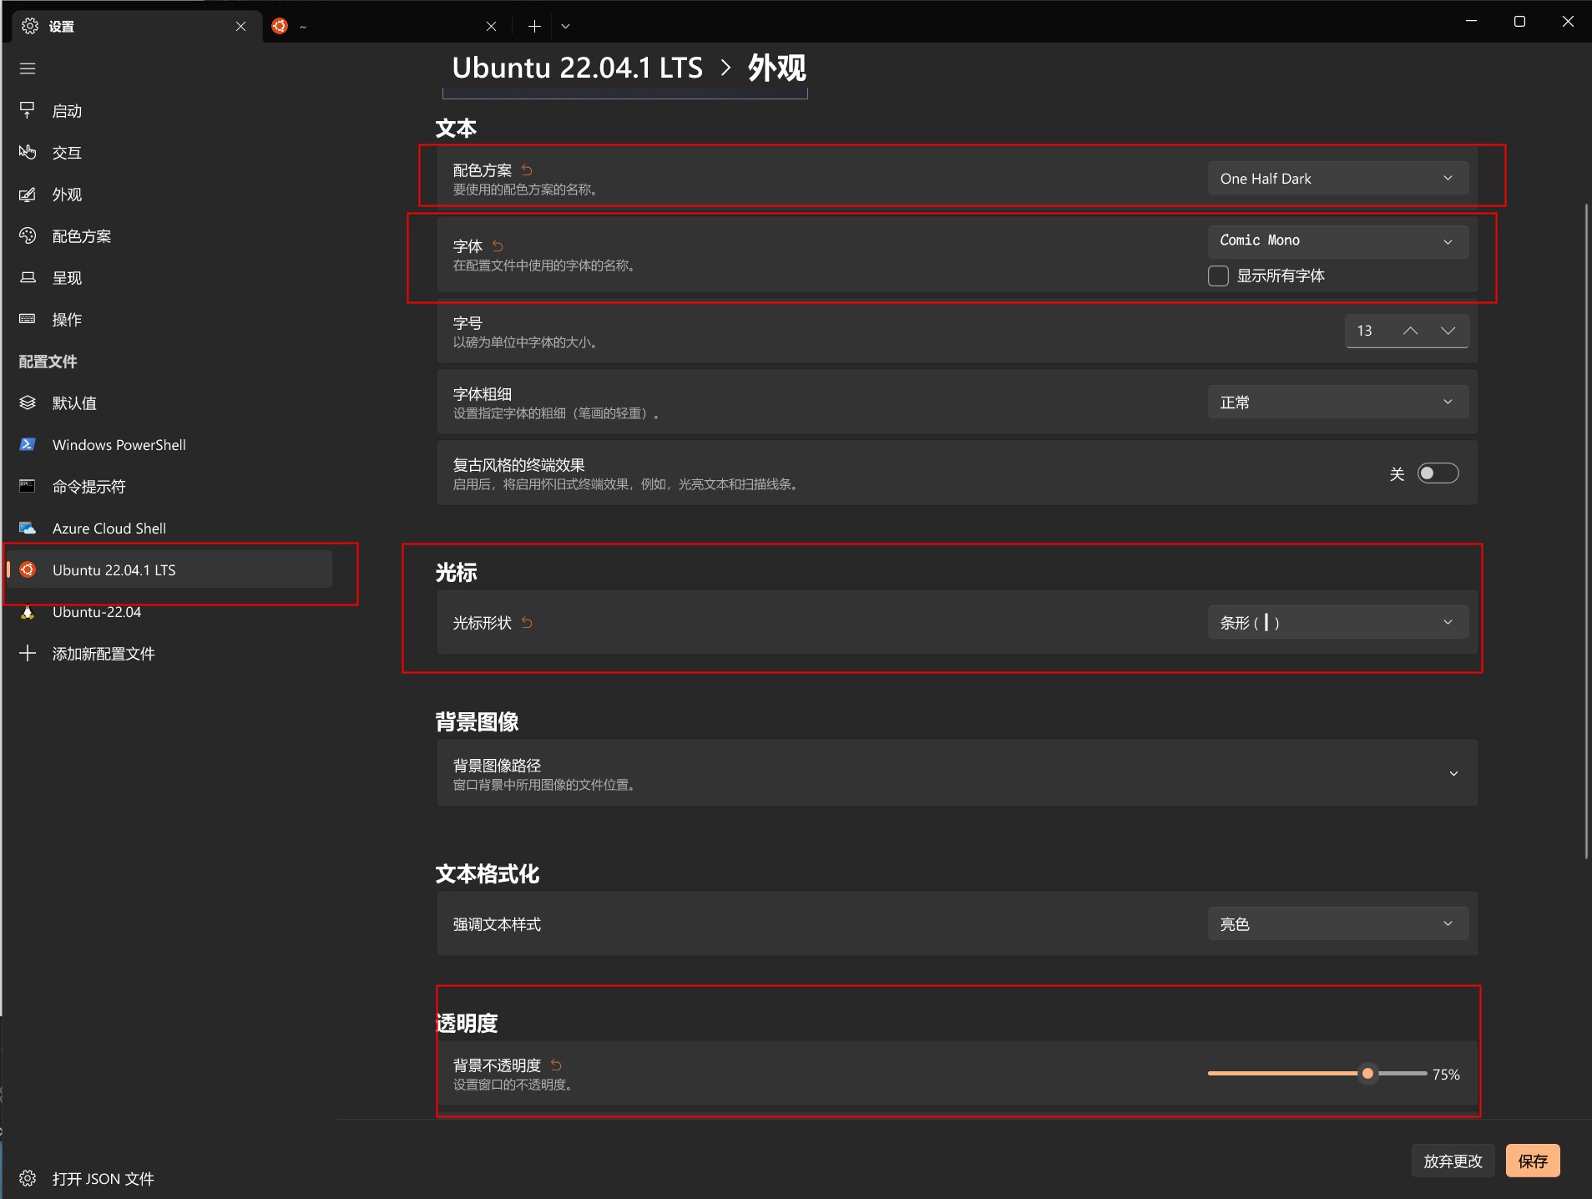Screen dimensions: 1592x1199
Task: Switch to the Ubuntu ~ terminal tab
Action: pyautogui.click(x=387, y=26)
